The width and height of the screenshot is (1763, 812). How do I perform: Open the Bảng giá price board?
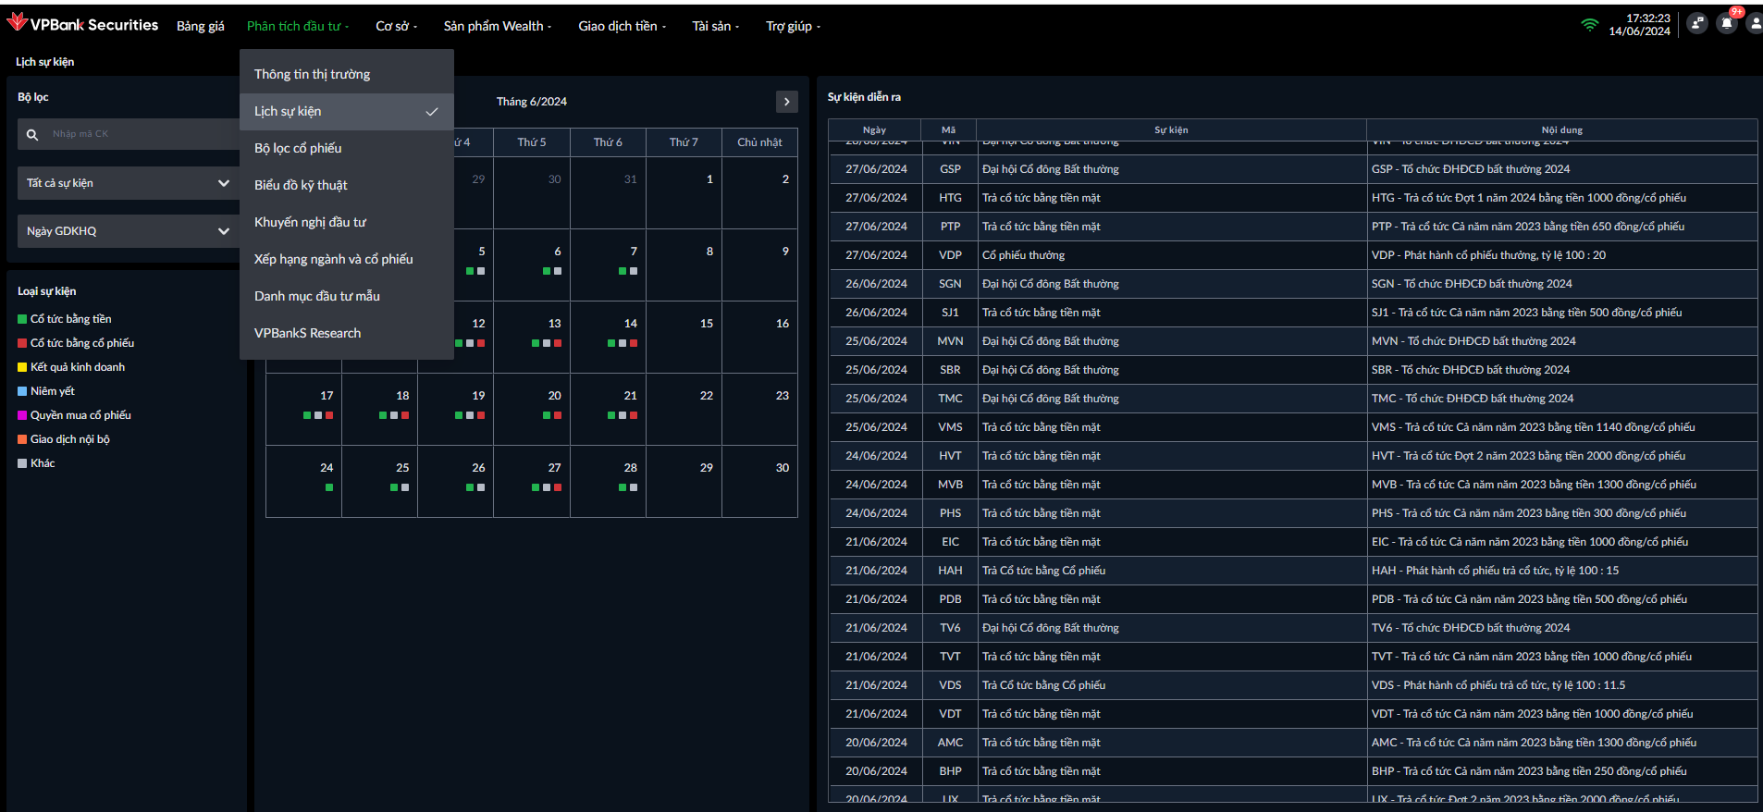pos(200,26)
